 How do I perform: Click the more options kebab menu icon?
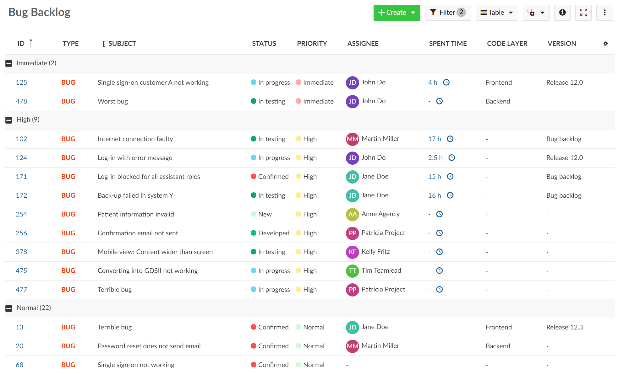(604, 12)
